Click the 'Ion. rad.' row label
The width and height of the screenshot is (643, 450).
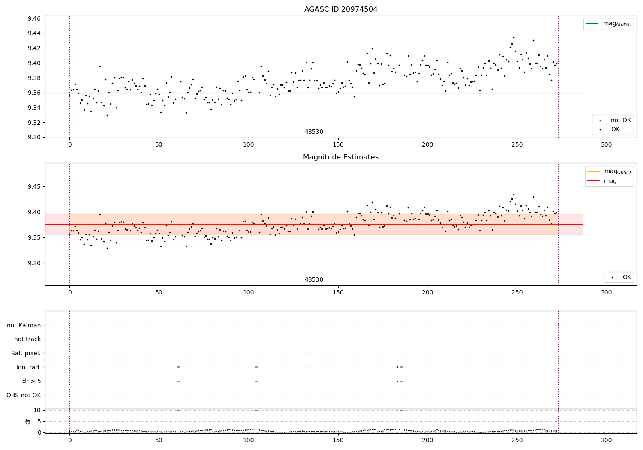(x=29, y=367)
